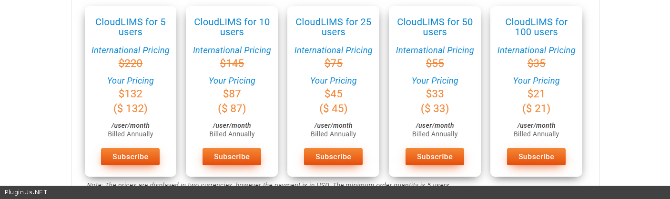670x199 pixels.
Task: Hit Subscribe under CloudLIMS for 100 users
Action: point(536,157)
